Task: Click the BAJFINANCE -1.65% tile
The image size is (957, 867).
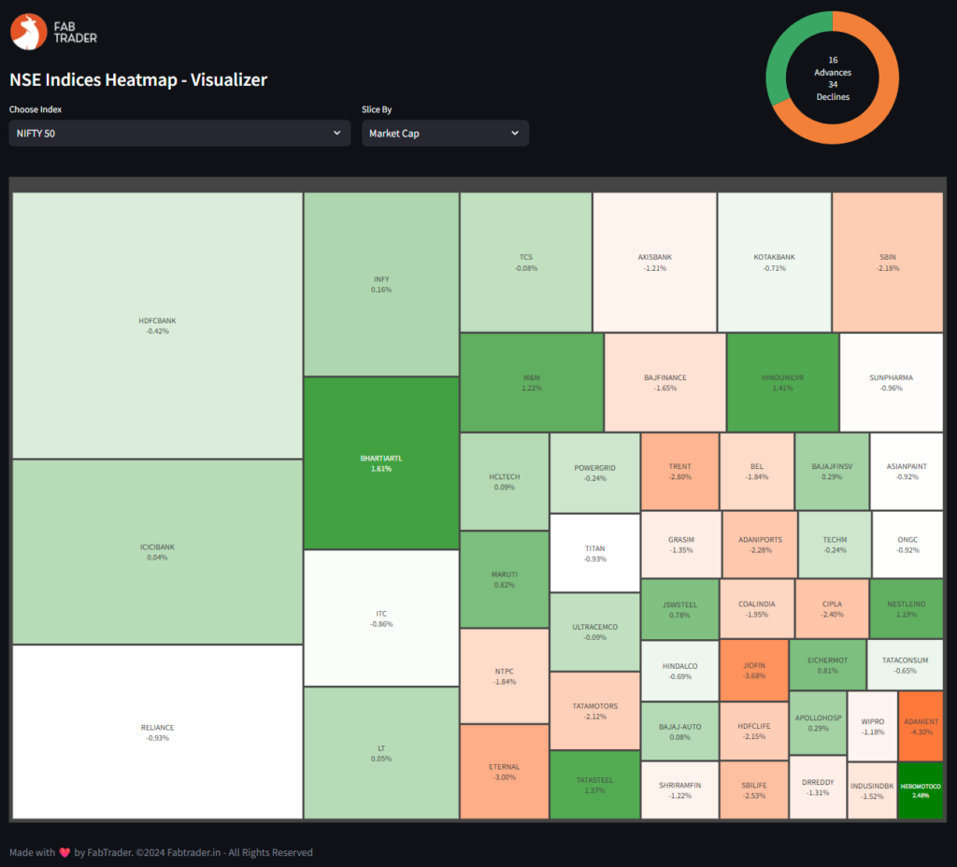Action: [x=665, y=382]
